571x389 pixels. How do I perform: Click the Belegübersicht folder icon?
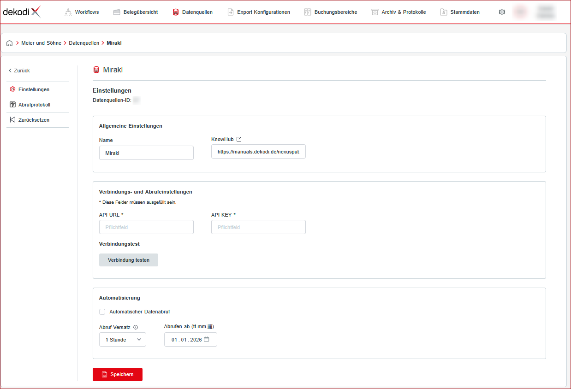(x=117, y=12)
